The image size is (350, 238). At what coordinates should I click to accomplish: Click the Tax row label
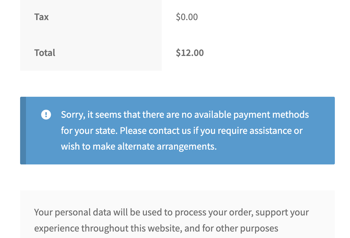(x=41, y=17)
